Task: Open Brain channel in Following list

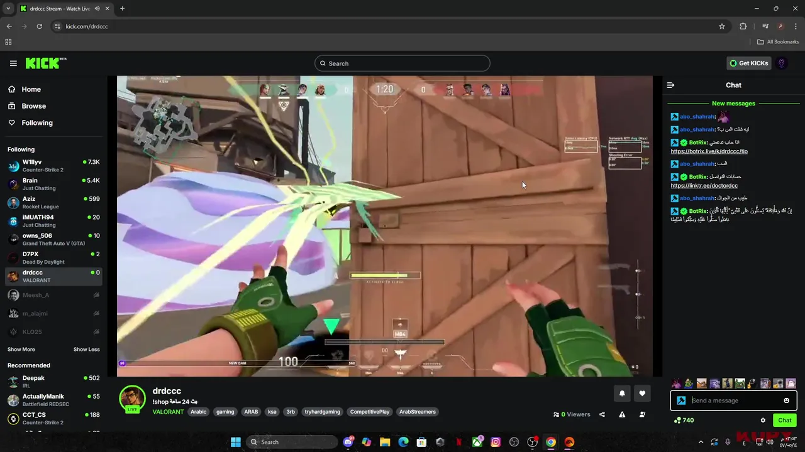Action: coord(53,184)
